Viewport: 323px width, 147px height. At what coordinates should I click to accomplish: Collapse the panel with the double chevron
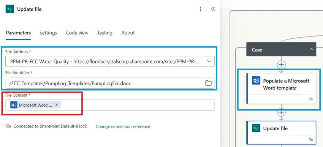(x=213, y=9)
